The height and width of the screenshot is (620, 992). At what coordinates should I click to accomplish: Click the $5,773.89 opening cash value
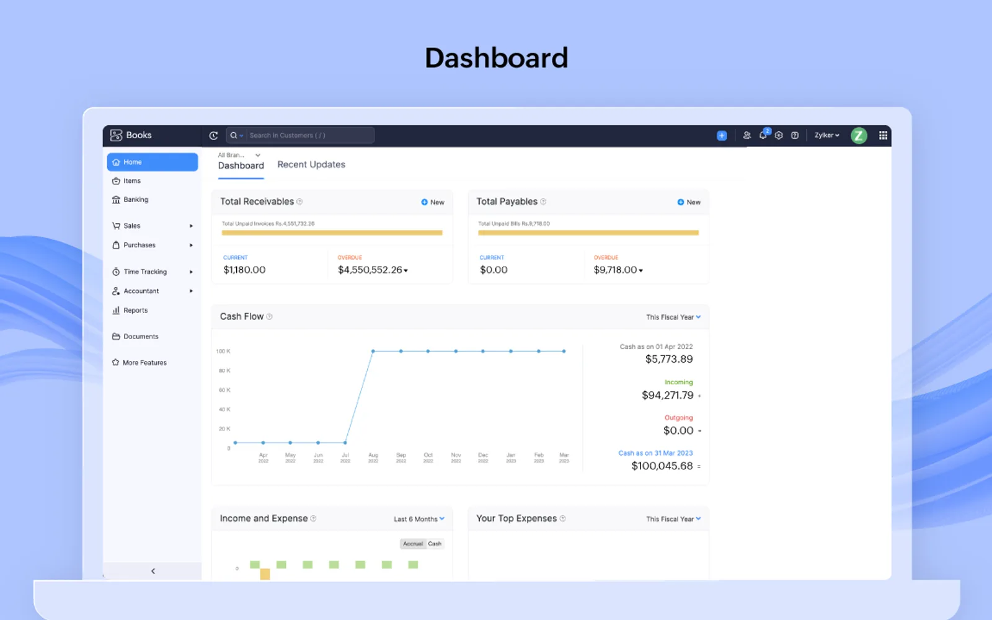[669, 360]
